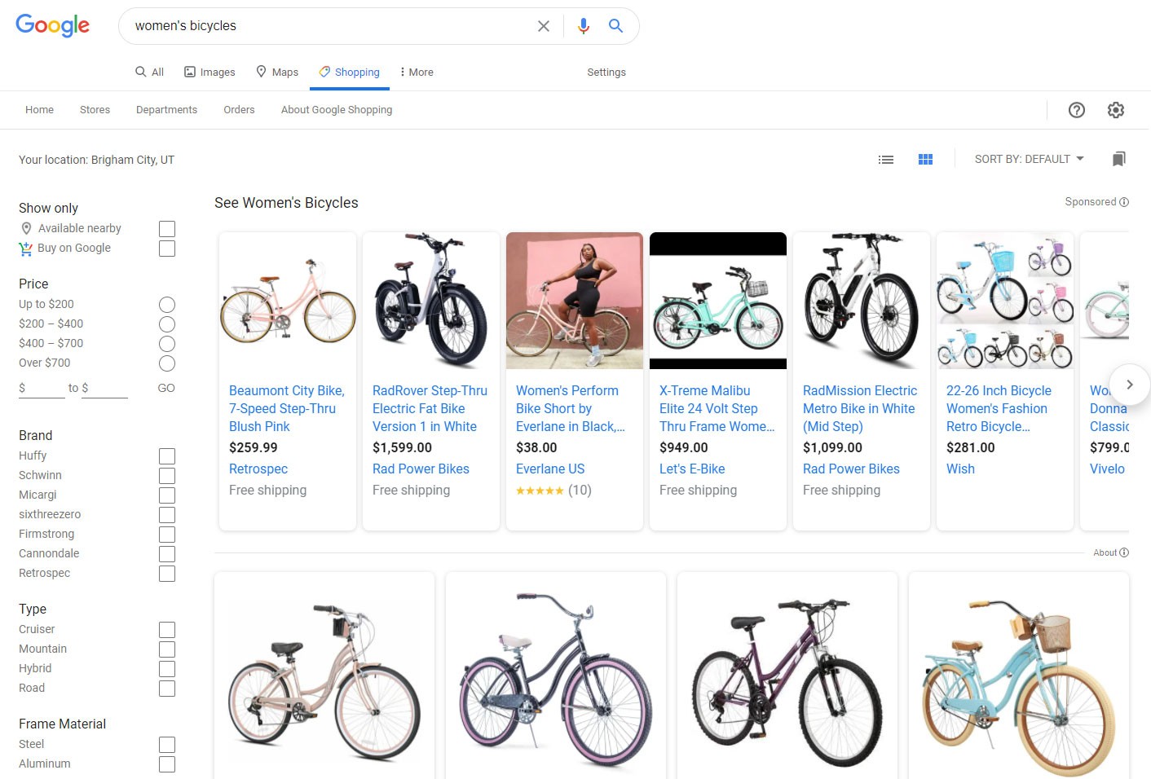Enable the Available nearby checkbox
The height and width of the screenshot is (779, 1151).
(x=167, y=229)
